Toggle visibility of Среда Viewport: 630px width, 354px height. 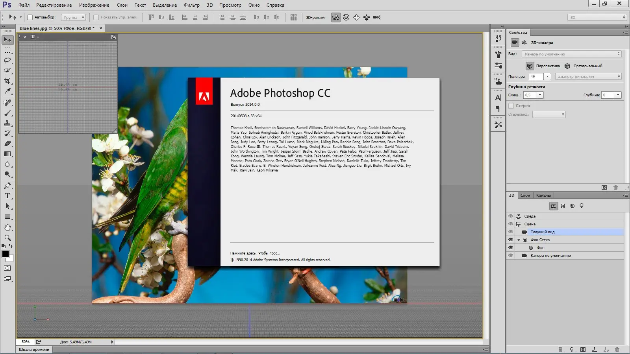tap(511, 216)
